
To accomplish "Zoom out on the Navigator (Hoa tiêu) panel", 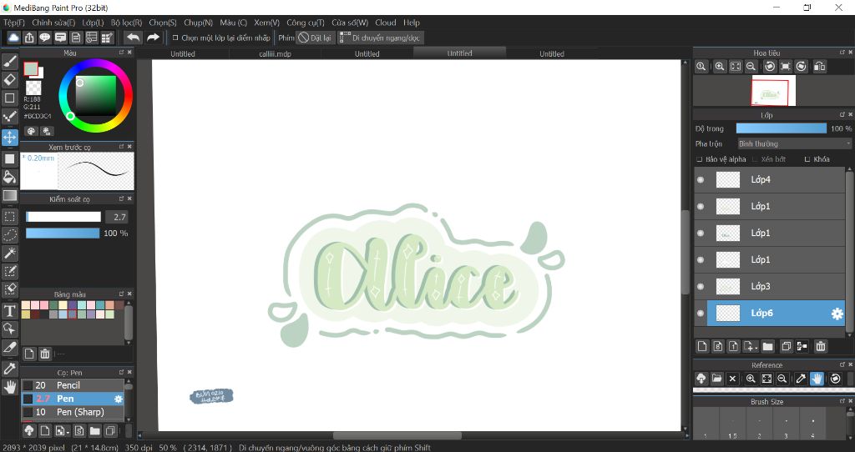I will [751, 67].
